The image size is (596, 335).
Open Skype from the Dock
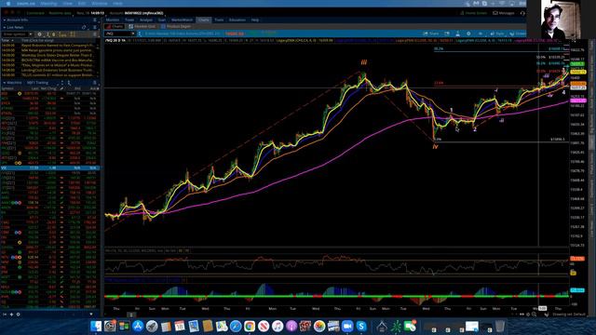(x=361, y=326)
